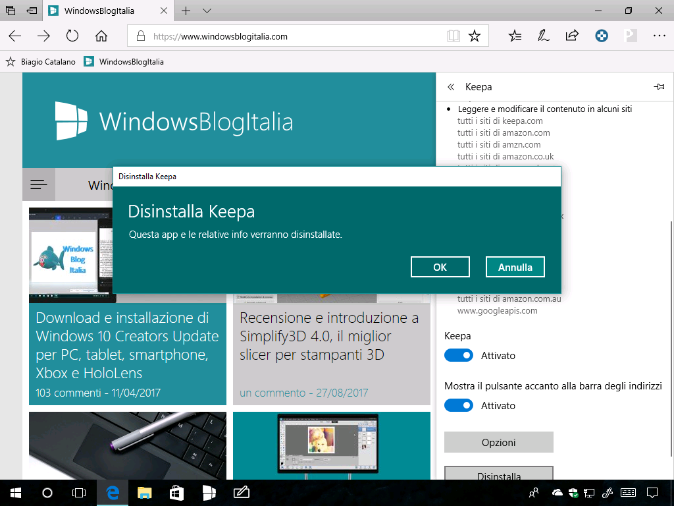
Task: Open the Simplify3D 4.0 review article
Action: pos(329,336)
